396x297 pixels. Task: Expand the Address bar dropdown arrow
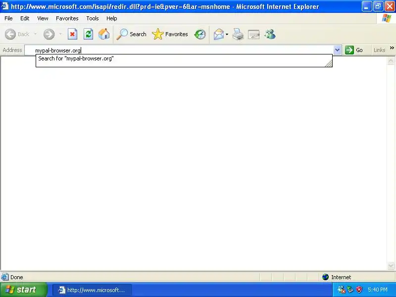[x=337, y=50]
